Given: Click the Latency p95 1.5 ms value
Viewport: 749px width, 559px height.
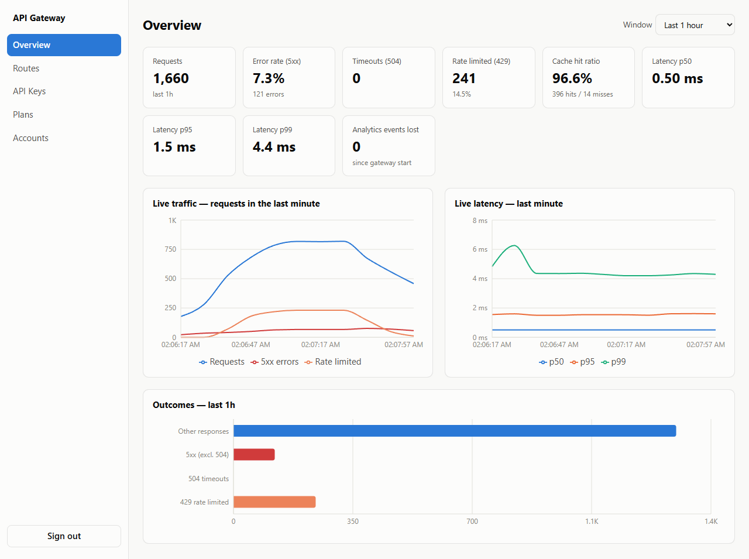Looking at the screenshot, I should [174, 147].
